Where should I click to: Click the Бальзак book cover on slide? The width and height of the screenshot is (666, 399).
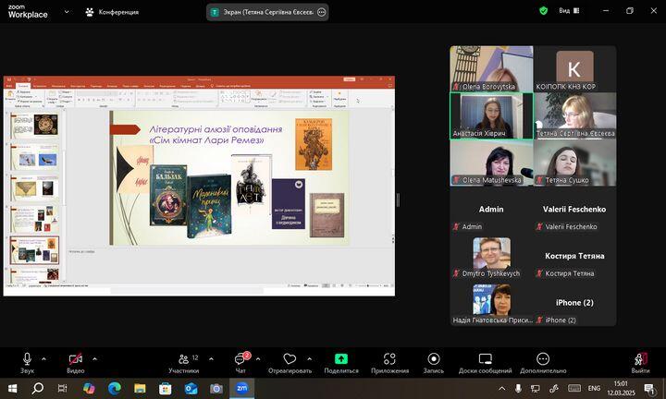[168, 195]
